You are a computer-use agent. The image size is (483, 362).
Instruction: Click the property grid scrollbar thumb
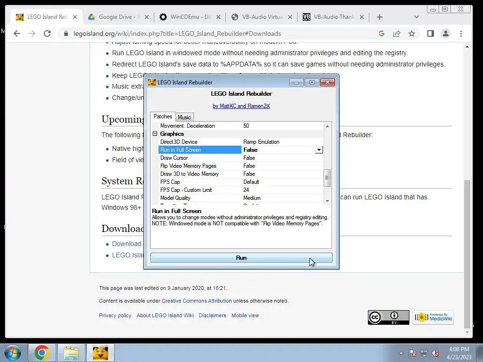(x=327, y=178)
